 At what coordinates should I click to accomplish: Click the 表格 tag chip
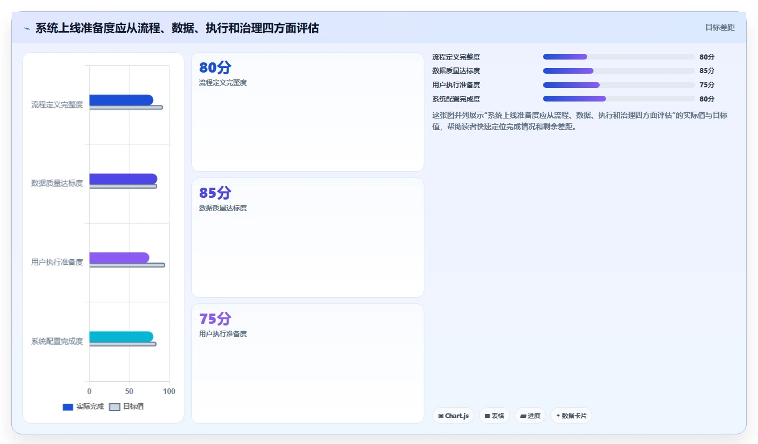tap(494, 416)
